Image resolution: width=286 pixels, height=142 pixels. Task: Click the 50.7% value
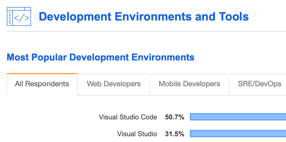pyautogui.click(x=175, y=117)
